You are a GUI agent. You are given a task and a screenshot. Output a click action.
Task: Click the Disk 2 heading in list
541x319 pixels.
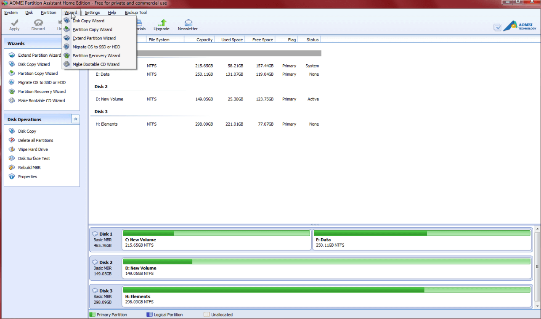[x=101, y=87]
